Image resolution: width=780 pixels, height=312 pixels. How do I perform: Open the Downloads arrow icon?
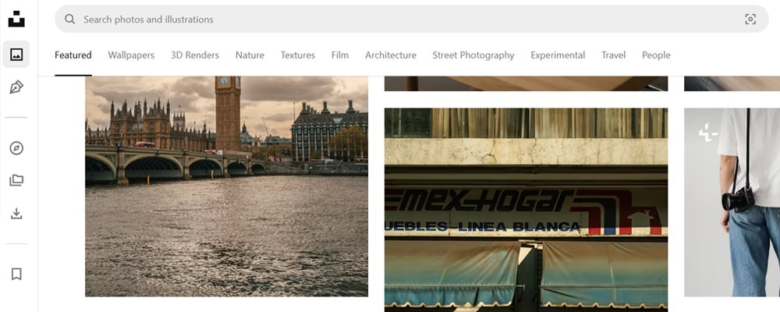click(16, 214)
